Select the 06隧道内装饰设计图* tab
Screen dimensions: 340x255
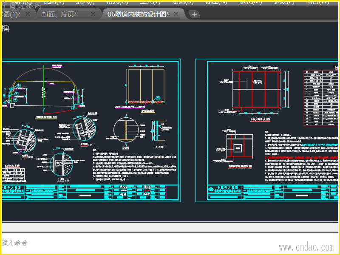click(x=138, y=14)
